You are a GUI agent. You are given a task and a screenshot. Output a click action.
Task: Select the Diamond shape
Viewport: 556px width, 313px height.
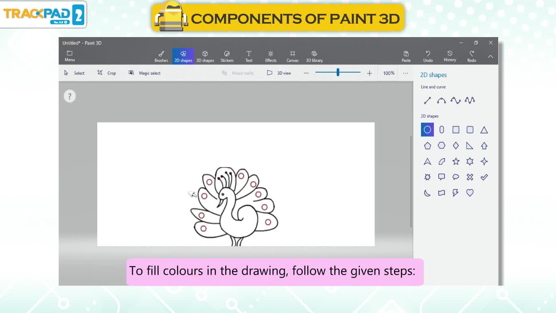point(456,145)
